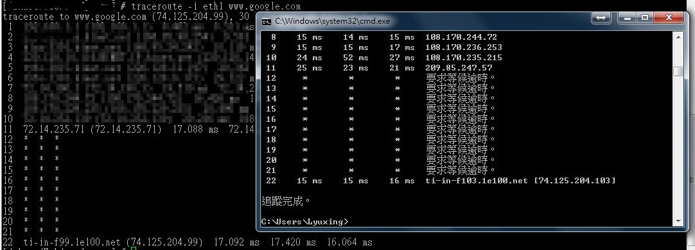Click the scrollbar track below the thumb

[678, 146]
